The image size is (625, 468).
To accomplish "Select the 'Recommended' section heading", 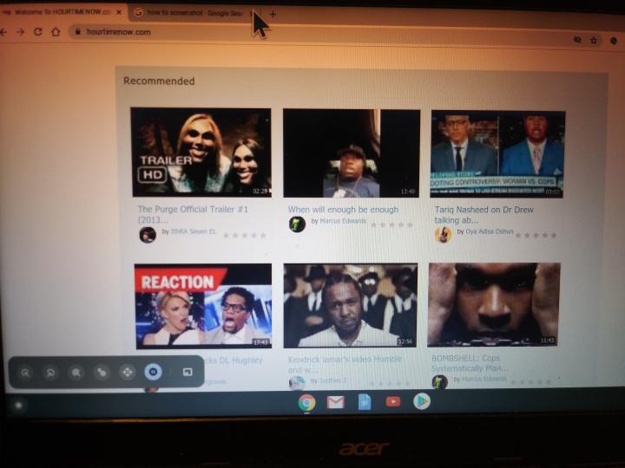I will [159, 81].
